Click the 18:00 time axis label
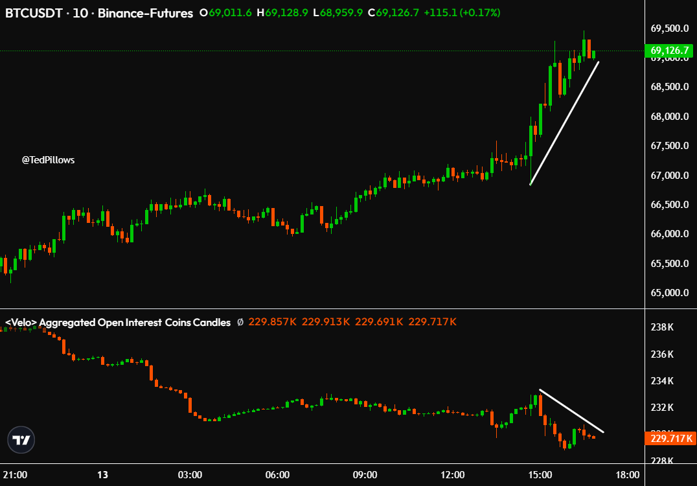 pyautogui.click(x=627, y=475)
